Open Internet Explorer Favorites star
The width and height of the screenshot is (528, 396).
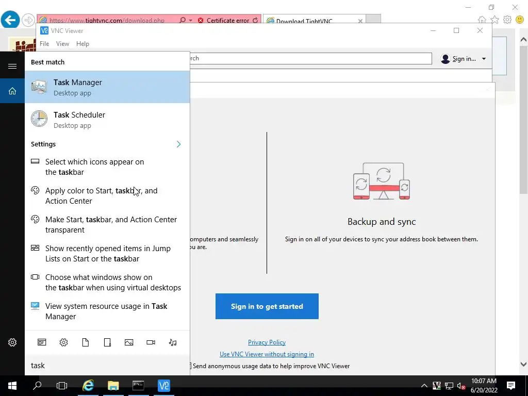(x=494, y=20)
